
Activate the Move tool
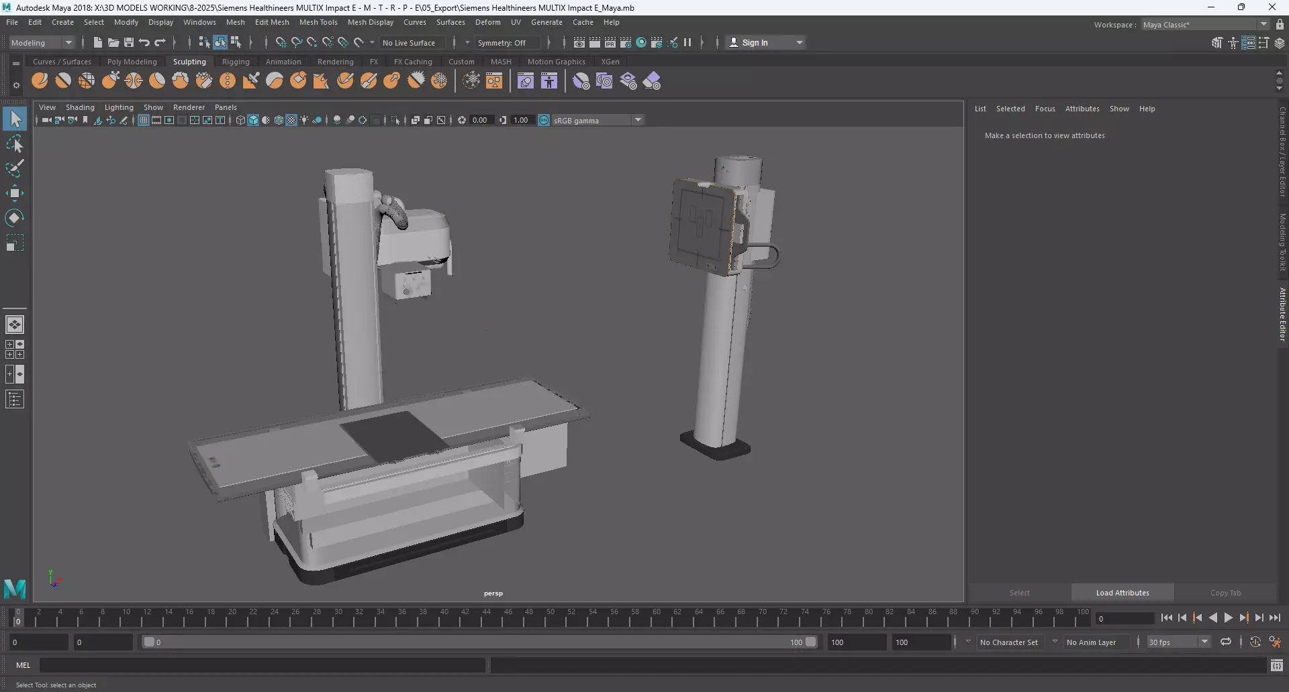pos(15,193)
